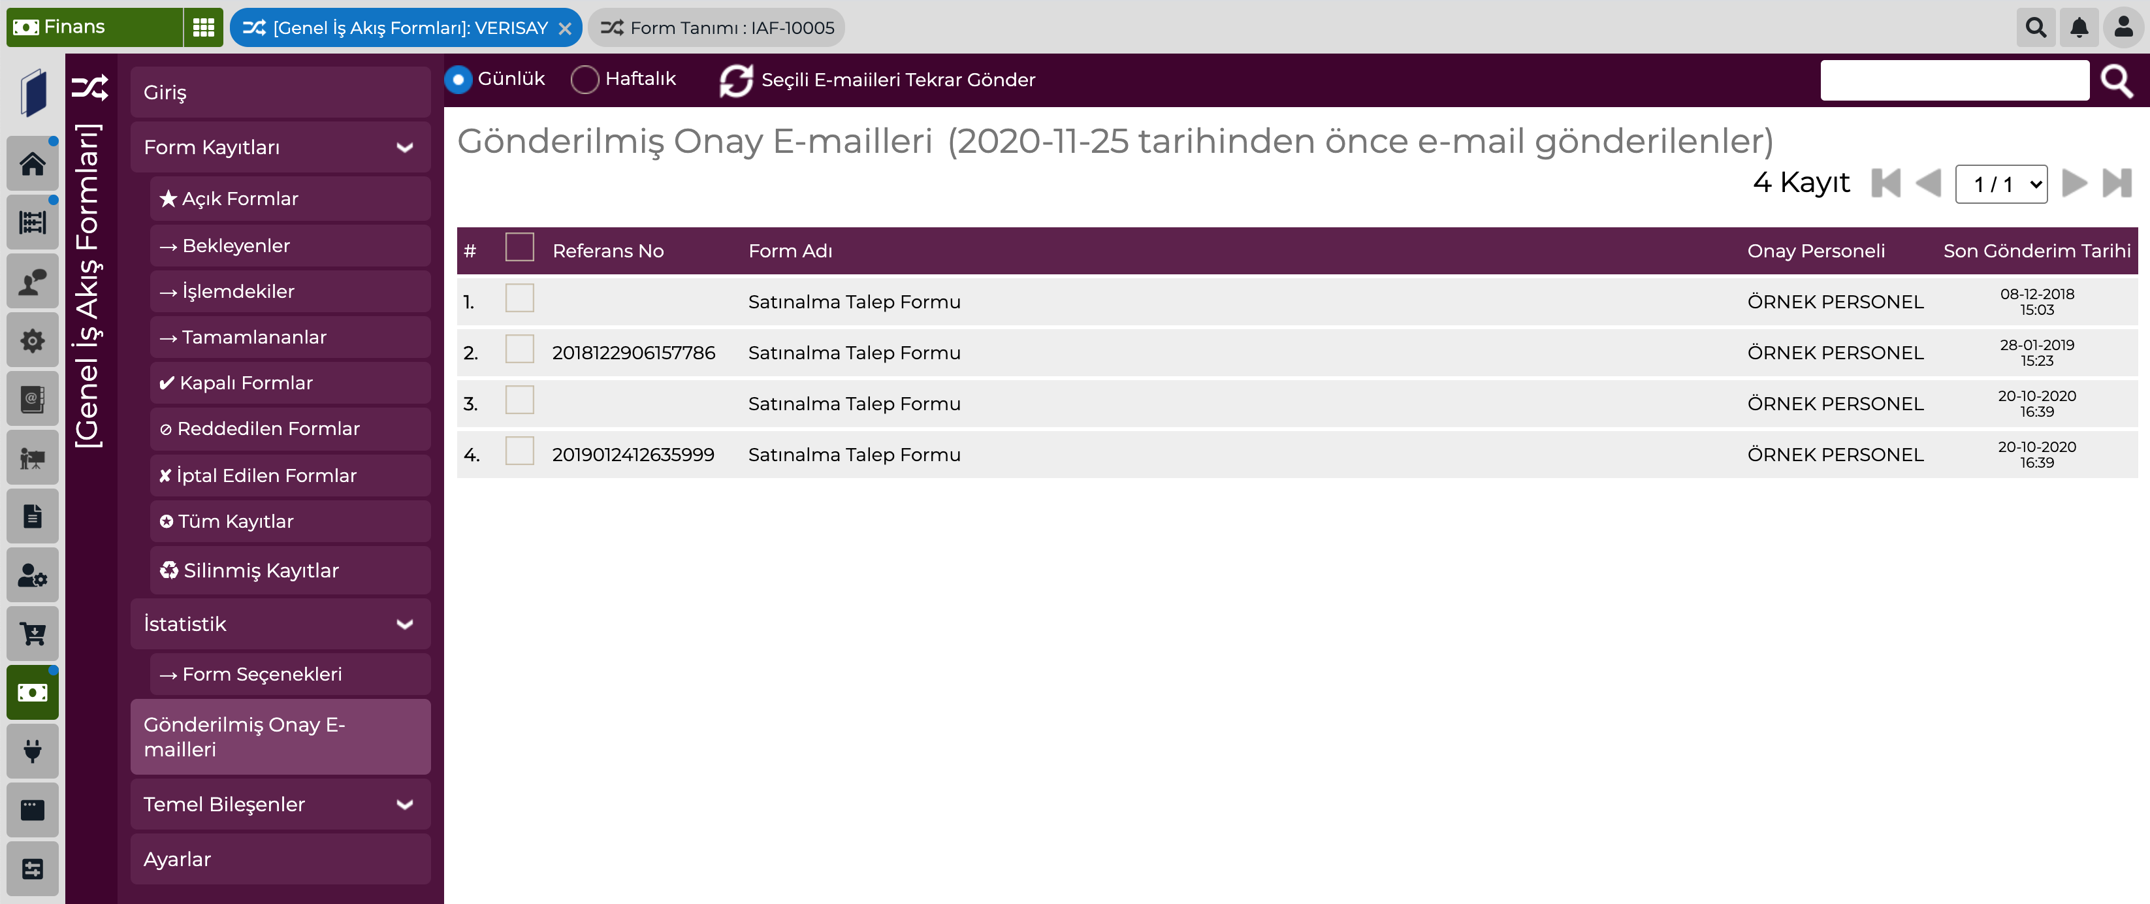Click date 08-12-2018 15:03 in row 1
The height and width of the screenshot is (904, 2150).
(x=2036, y=301)
